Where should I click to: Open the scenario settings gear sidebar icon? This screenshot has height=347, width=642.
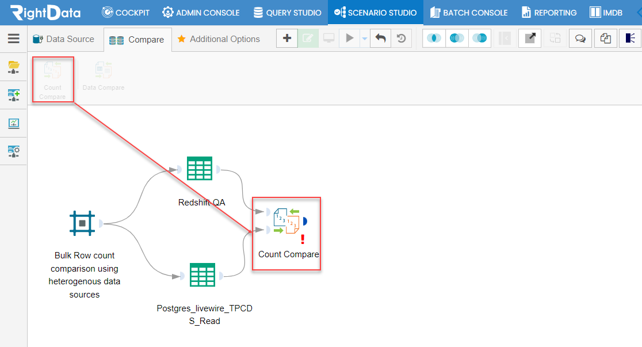(x=13, y=151)
